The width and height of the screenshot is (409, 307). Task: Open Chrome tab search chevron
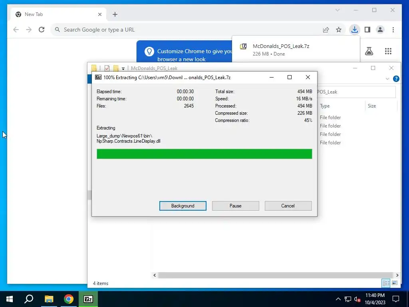point(337,10)
